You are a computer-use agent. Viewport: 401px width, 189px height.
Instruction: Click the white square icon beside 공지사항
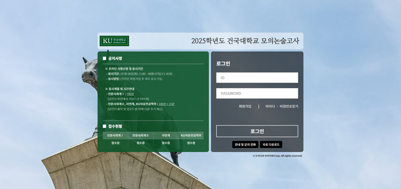[105, 58]
